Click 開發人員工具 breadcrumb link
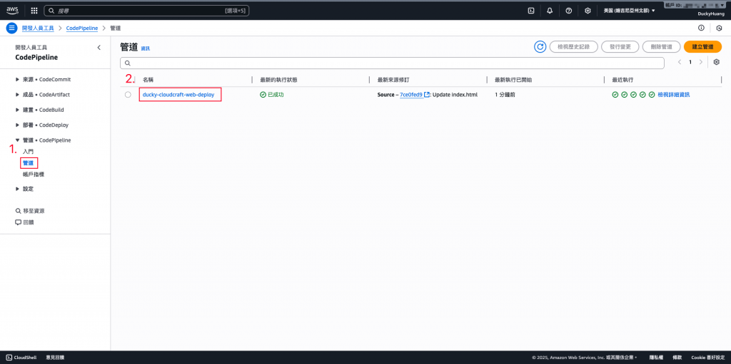The height and width of the screenshot is (364, 731). (x=39, y=28)
